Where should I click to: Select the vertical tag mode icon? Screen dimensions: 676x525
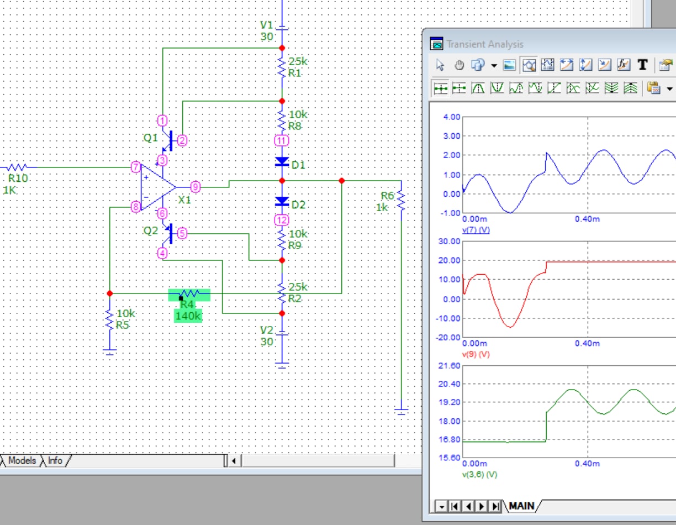(x=585, y=65)
